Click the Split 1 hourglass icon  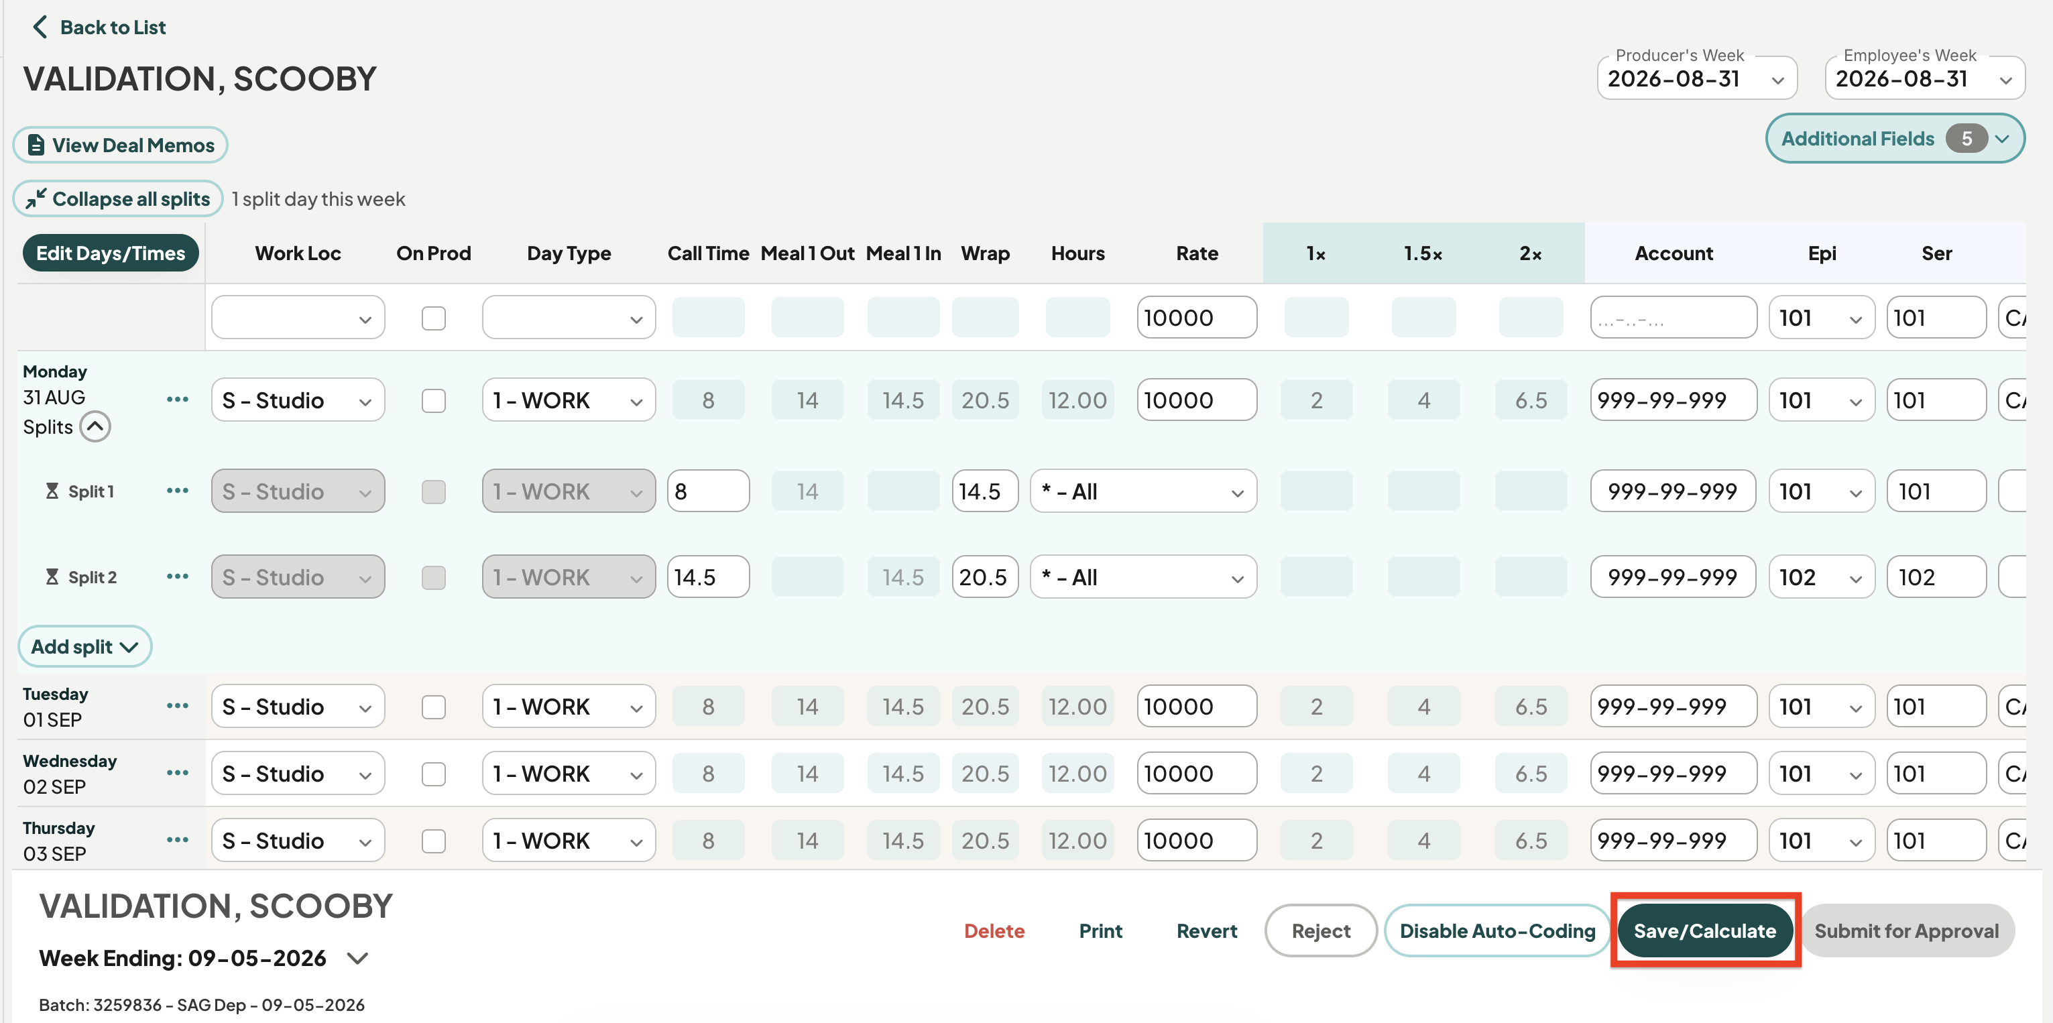tap(52, 491)
